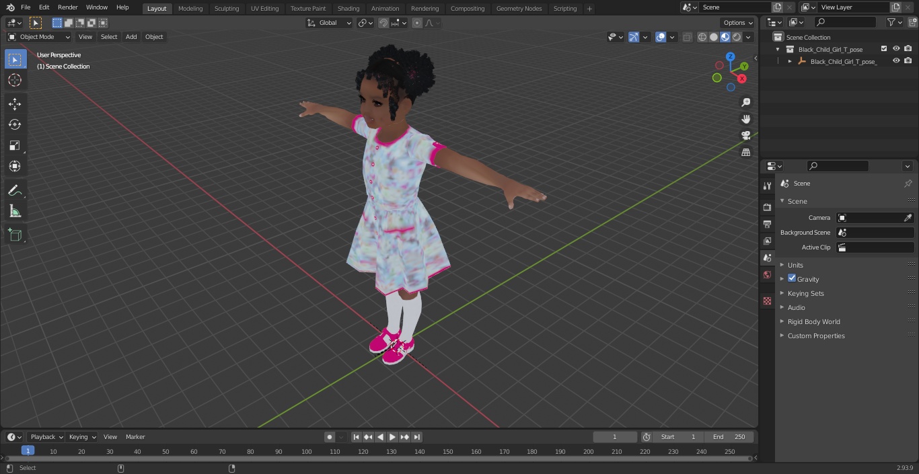Jump to the timeline end
This screenshot has height=474, width=919.
pyautogui.click(x=416, y=437)
